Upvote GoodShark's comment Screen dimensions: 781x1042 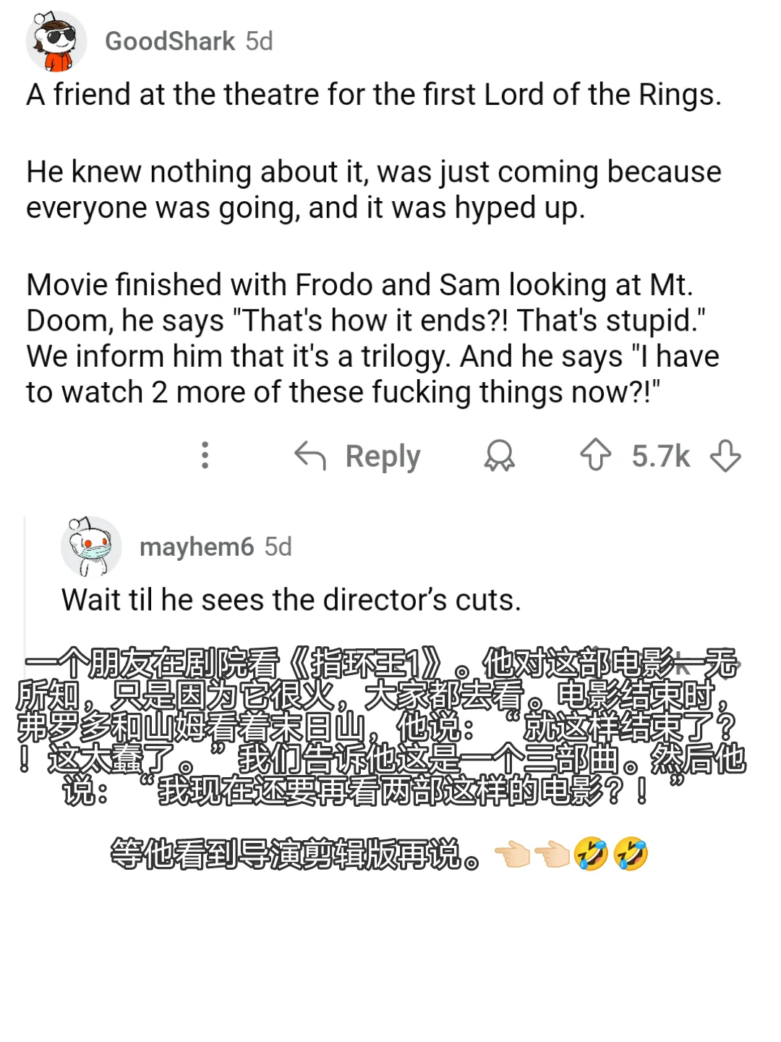[x=596, y=455]
